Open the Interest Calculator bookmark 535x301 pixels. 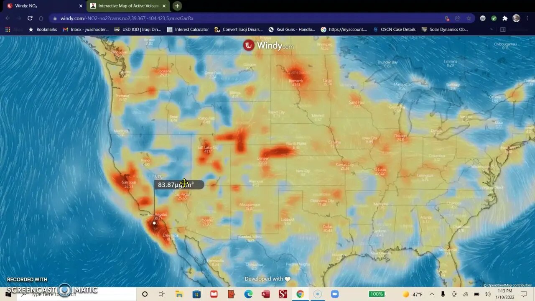click(188, 30)
